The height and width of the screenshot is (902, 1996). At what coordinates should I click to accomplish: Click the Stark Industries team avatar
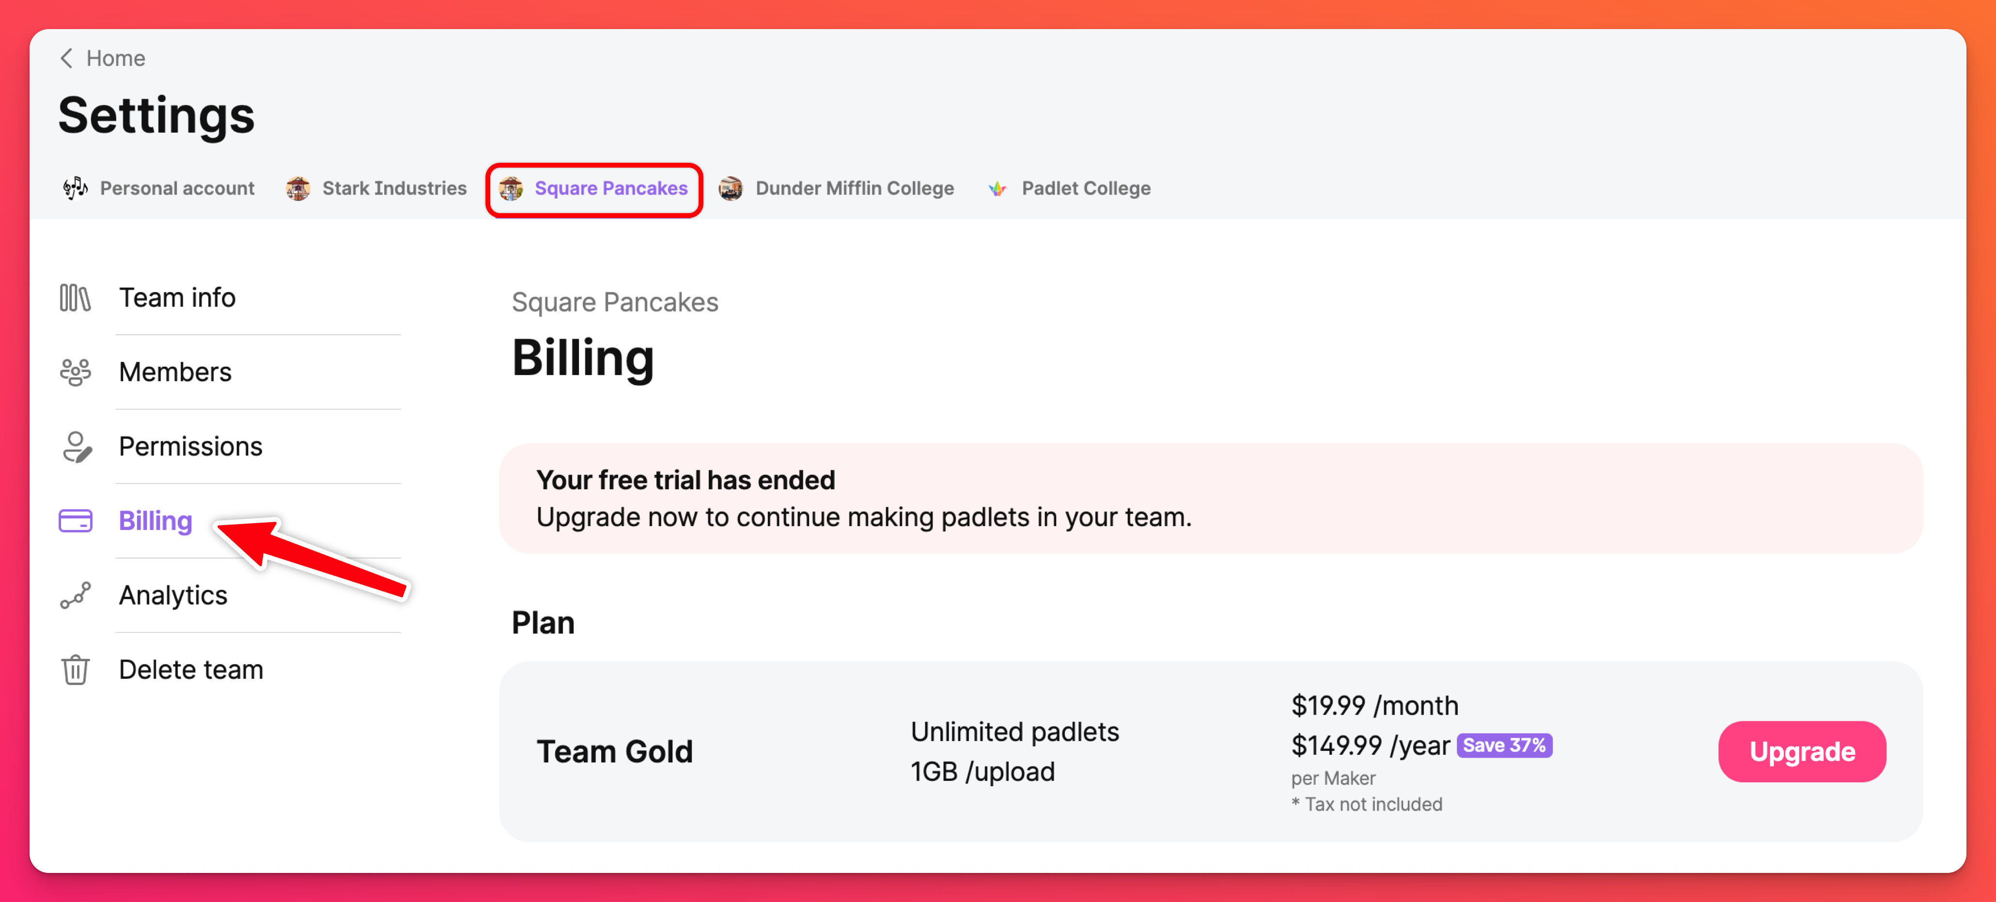(298, 188)
